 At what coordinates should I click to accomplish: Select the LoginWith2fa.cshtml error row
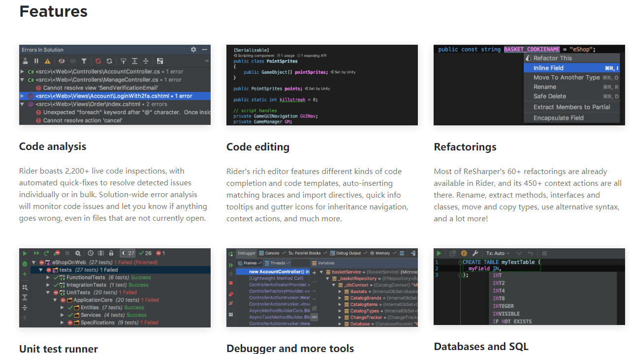[115, 96]
